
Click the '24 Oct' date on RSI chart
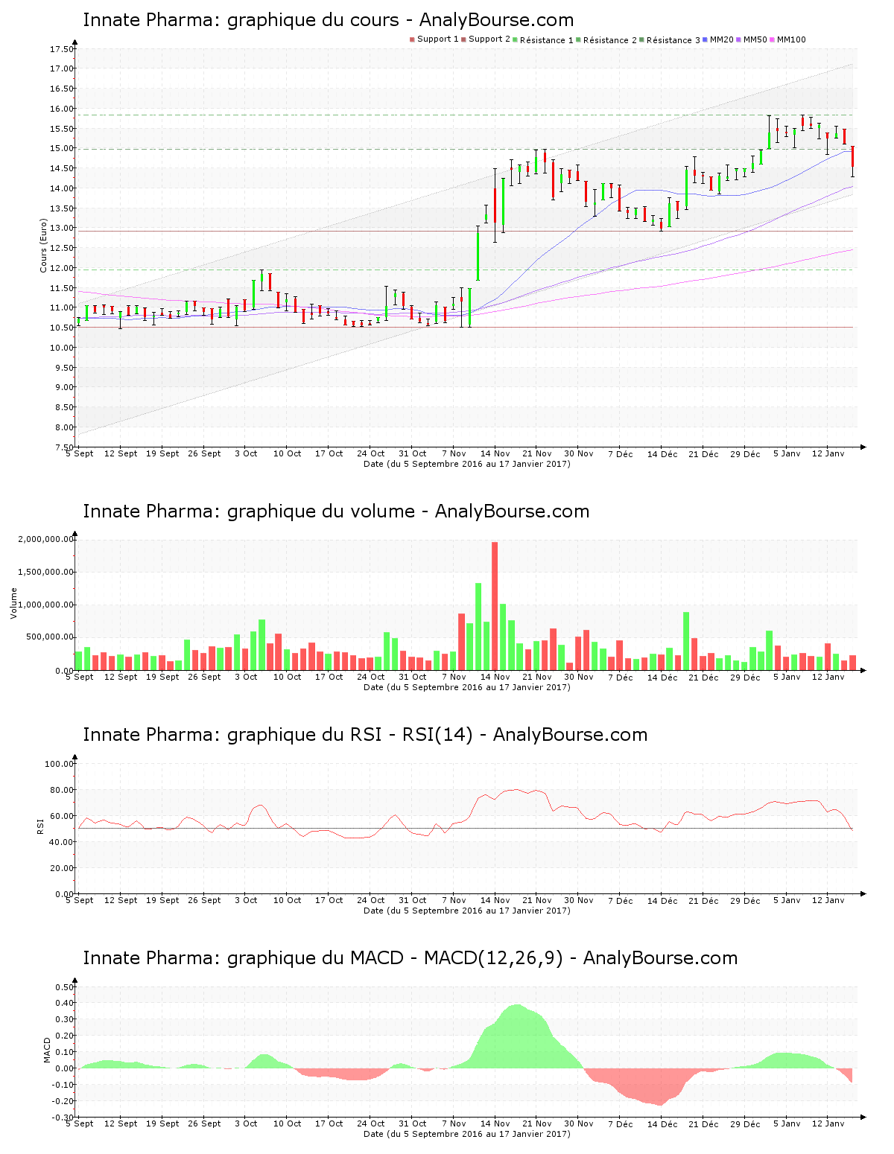(370, 900)
